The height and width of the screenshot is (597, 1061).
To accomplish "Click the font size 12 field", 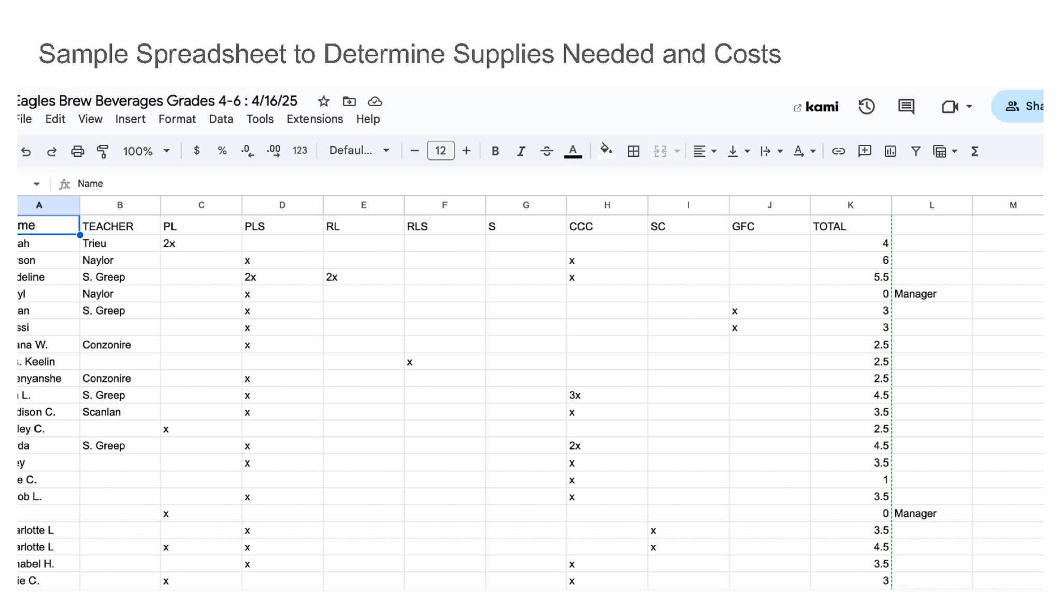I will [x=440, y=151].
